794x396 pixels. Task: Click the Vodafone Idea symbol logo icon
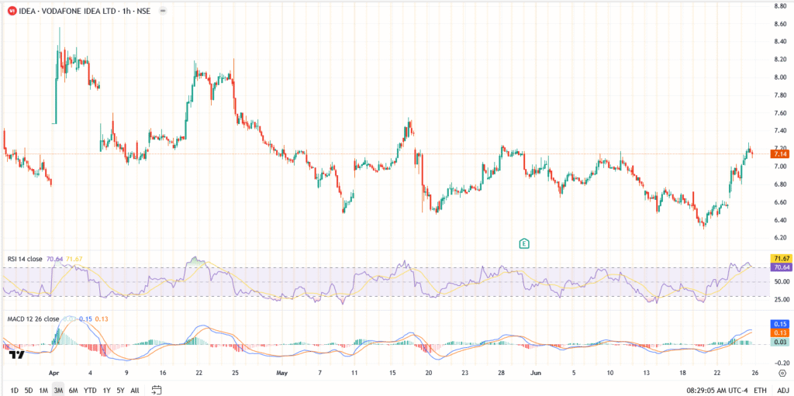tap(10, 9)
